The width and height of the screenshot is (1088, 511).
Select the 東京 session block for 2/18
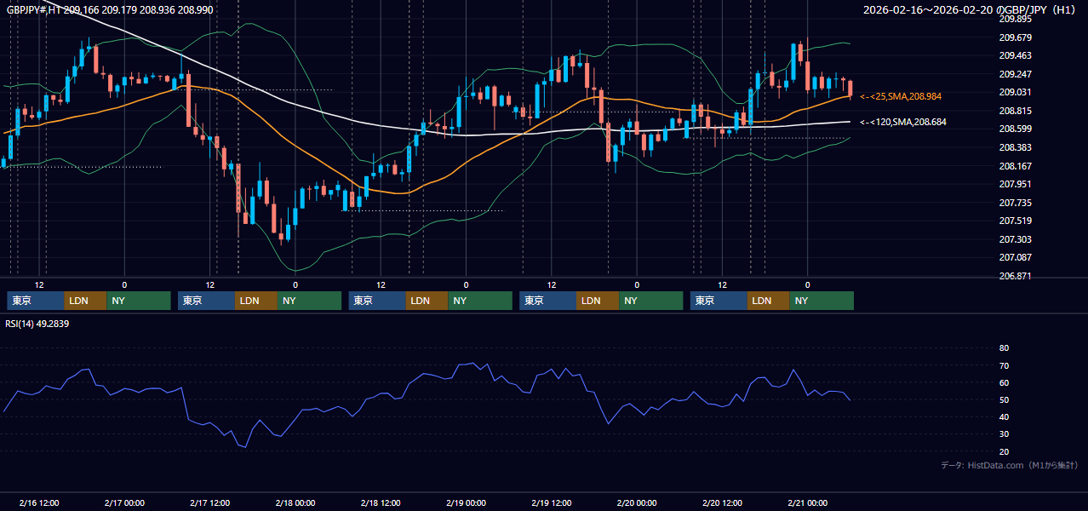pyautogui.click(x=377, y=301)
